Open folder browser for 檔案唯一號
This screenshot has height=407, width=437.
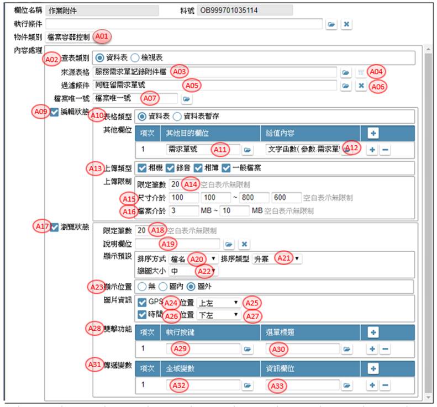click(186, 99)
